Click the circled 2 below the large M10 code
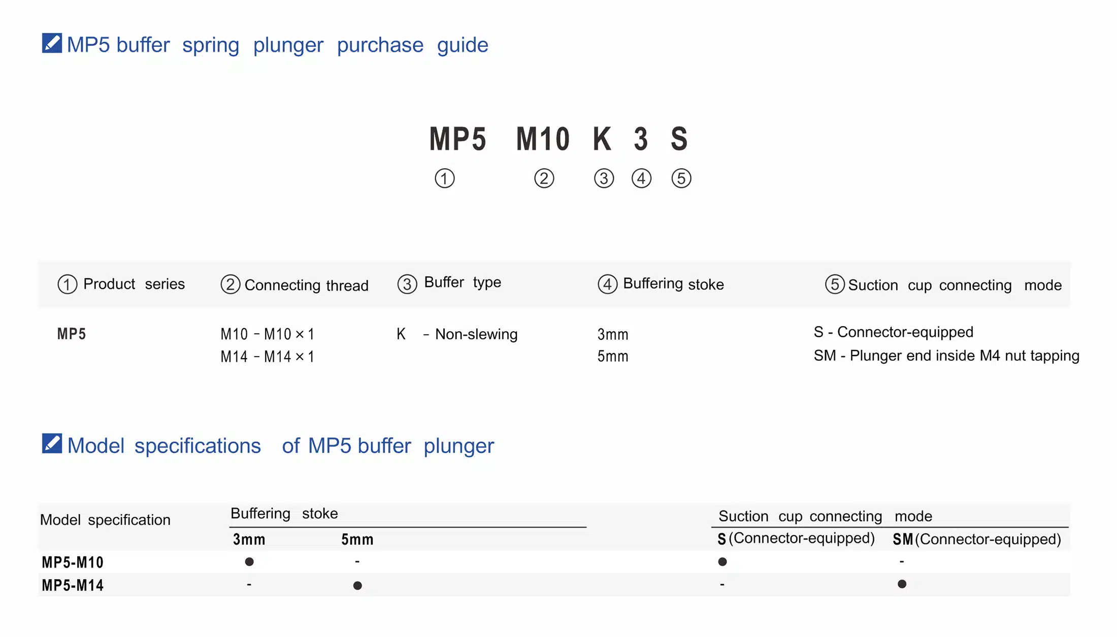Image resolution: width=1117 pixels, height=637 pixels. (x=544, y=178)
